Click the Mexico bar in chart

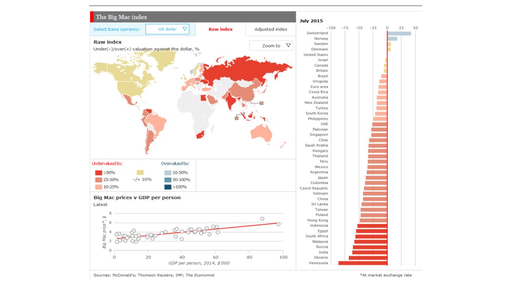tap(378, 167)
